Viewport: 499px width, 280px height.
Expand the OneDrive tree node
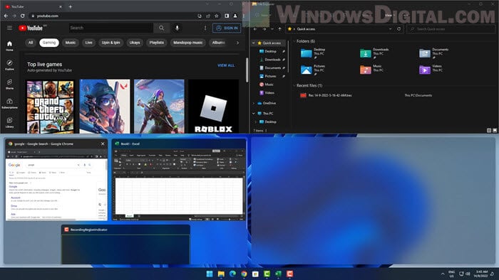pyautogui.click(x=254, y=103)
